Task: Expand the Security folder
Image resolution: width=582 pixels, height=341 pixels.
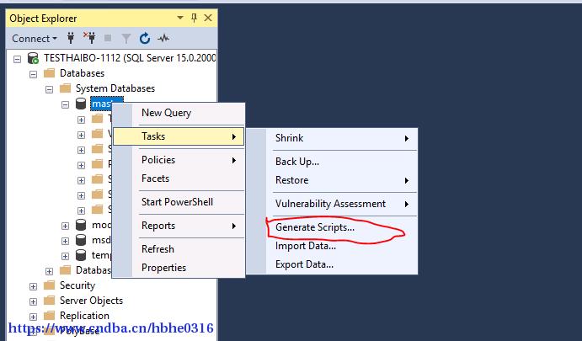Action: (x=33, y=286)
